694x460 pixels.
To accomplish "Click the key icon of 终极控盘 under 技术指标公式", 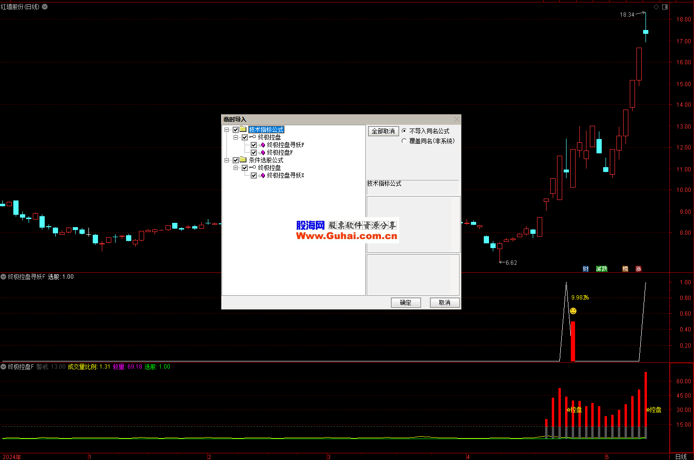I will (x=253, y=137).
